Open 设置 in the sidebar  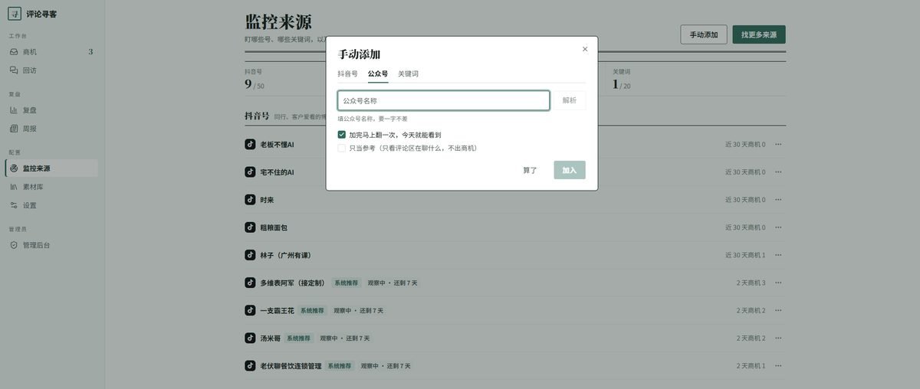click(51, 205)
